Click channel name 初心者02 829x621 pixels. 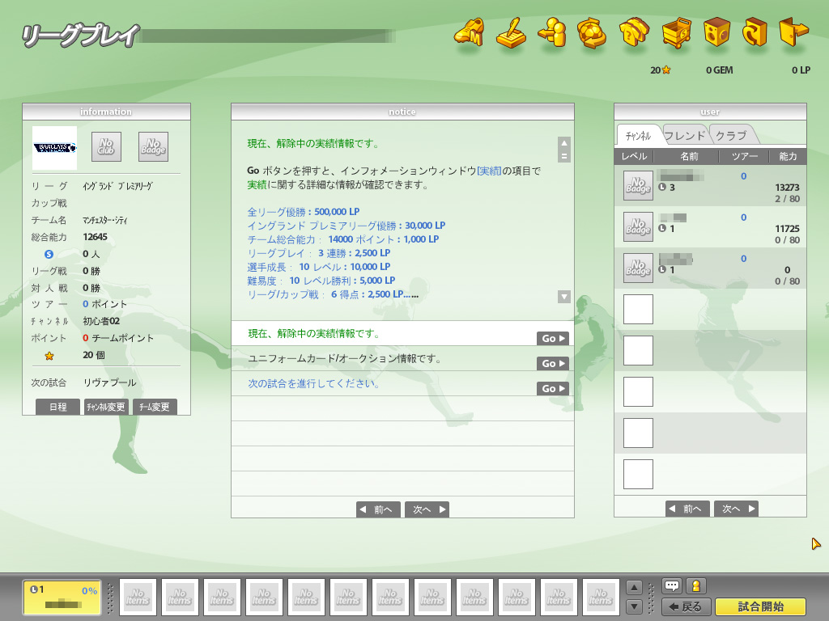click(101, 321)
